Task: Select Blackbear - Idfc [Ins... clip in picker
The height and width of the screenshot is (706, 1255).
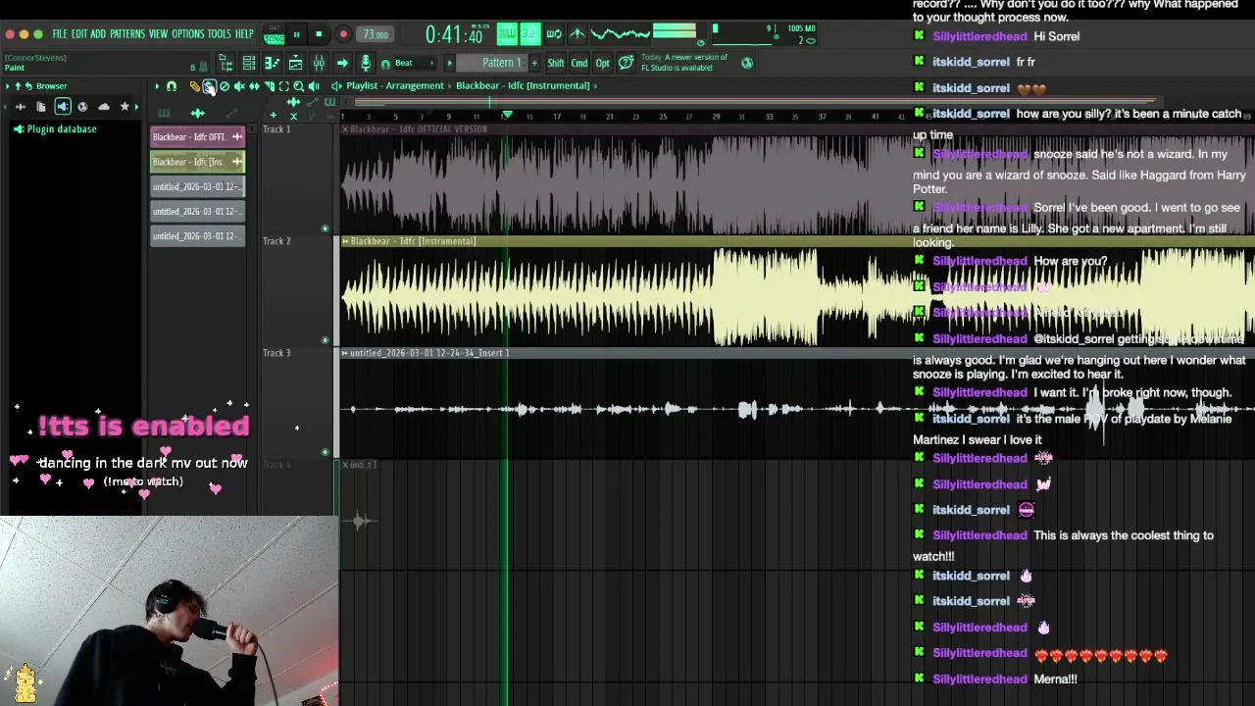Action: 197,162
